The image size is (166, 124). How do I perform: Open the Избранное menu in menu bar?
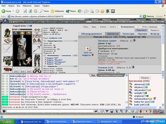click(x=27, y=6)
